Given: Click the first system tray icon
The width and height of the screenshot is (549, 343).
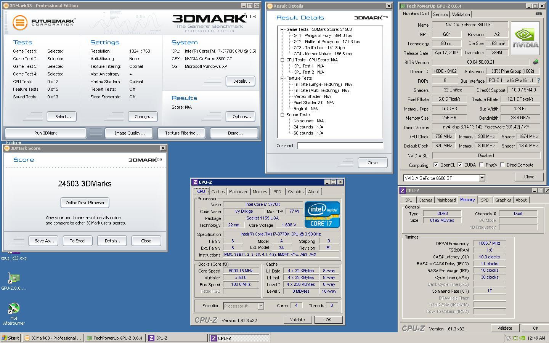Looking at the screenshot, I should click(x=508, y=338).
